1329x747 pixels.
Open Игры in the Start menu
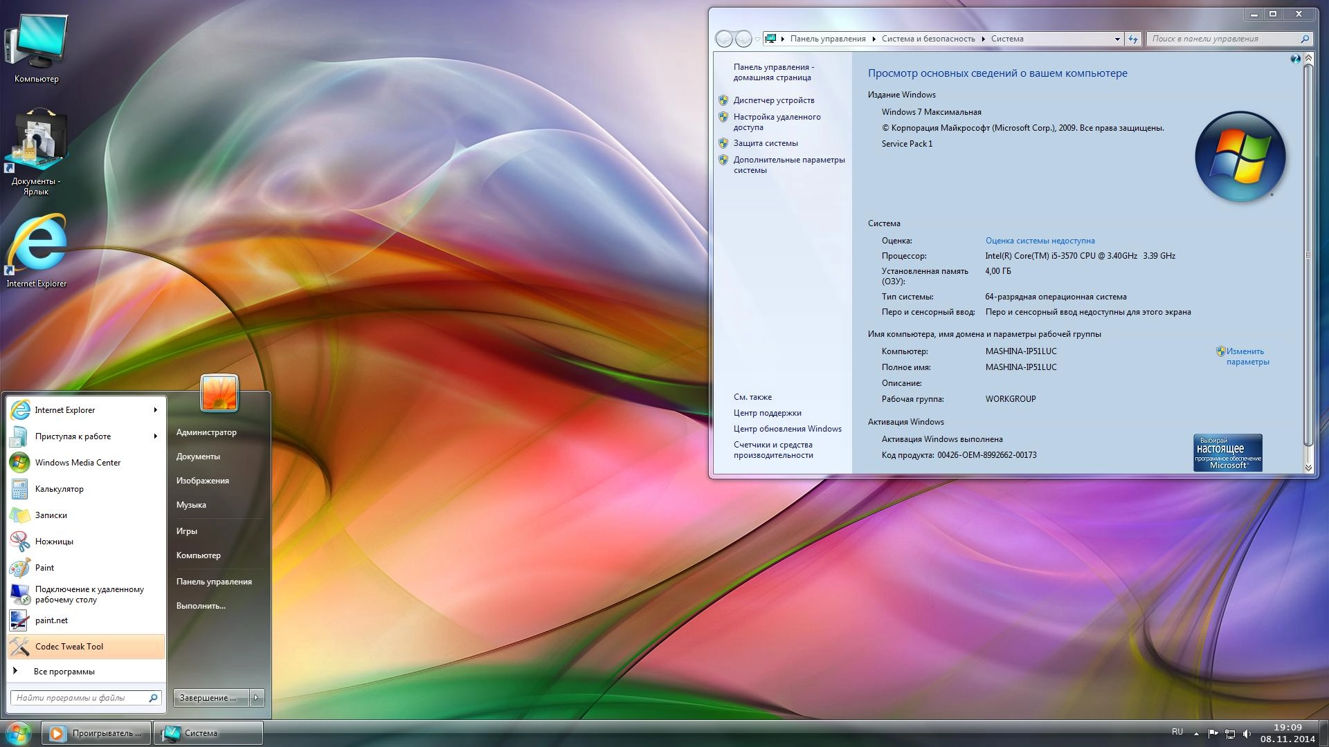point(187,531)
